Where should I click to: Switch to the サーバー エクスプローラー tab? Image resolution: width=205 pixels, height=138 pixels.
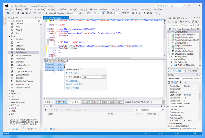pyautogui.click(x=28, y=129)
